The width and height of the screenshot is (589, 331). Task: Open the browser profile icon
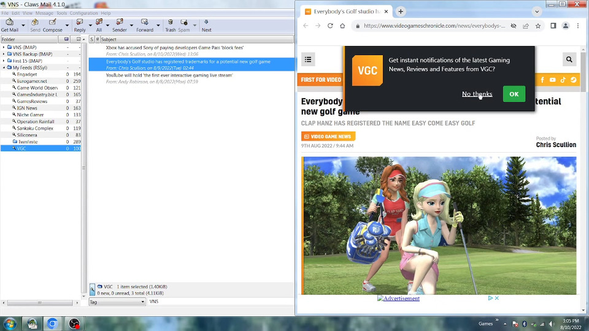565,26
